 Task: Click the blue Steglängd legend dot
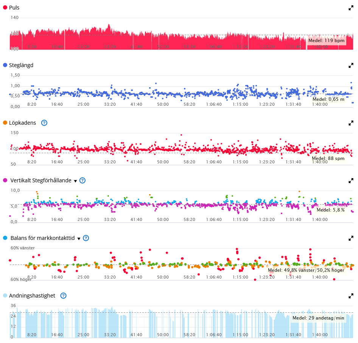click(5, 65)
